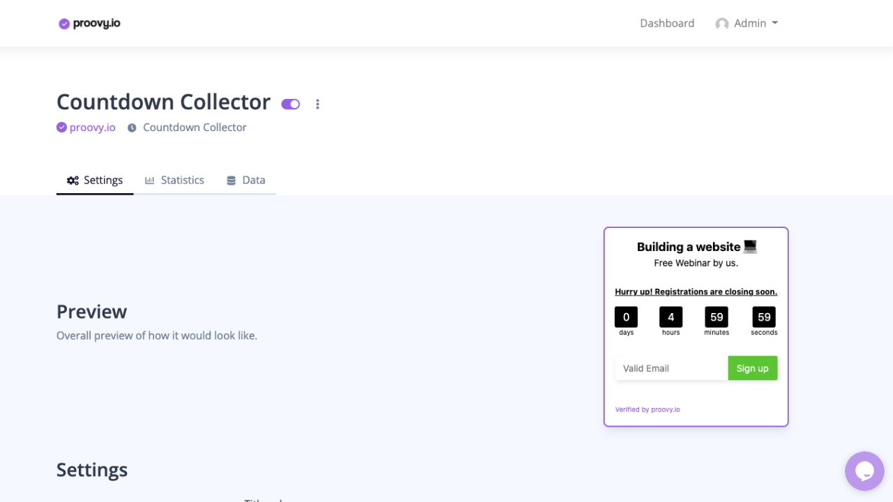Click the Data database icon

[231, 181]
